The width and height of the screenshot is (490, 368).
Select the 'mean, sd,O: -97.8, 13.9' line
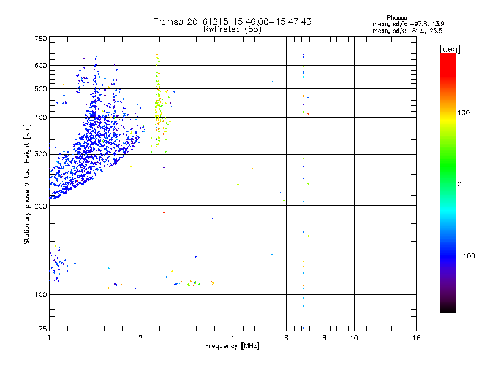(x=408, y=24)
